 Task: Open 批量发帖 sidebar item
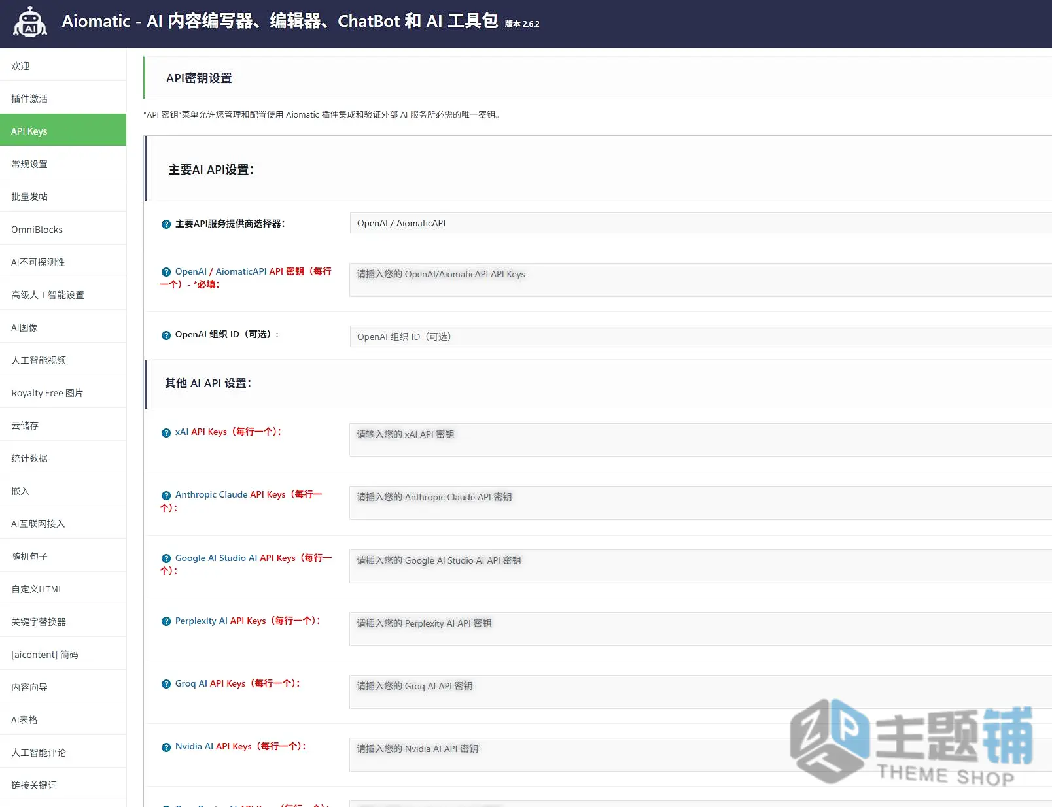point(63,196)
